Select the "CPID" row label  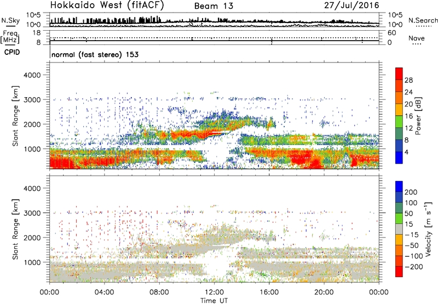click(x=12, y=52)
